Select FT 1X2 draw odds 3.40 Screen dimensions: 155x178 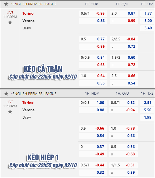pyautogui.click(x=147, y=28)
